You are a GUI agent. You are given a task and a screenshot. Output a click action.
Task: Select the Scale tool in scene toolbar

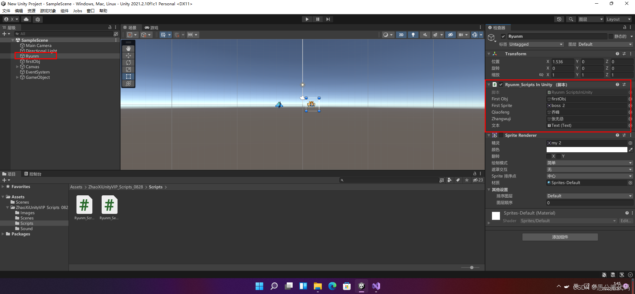pyautogui.click(x=128, y=70)
